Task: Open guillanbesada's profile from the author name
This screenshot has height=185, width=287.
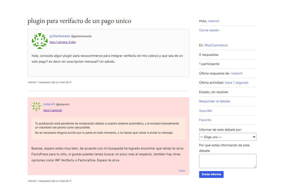Action: pyautogui.click(x=60, y=36)
